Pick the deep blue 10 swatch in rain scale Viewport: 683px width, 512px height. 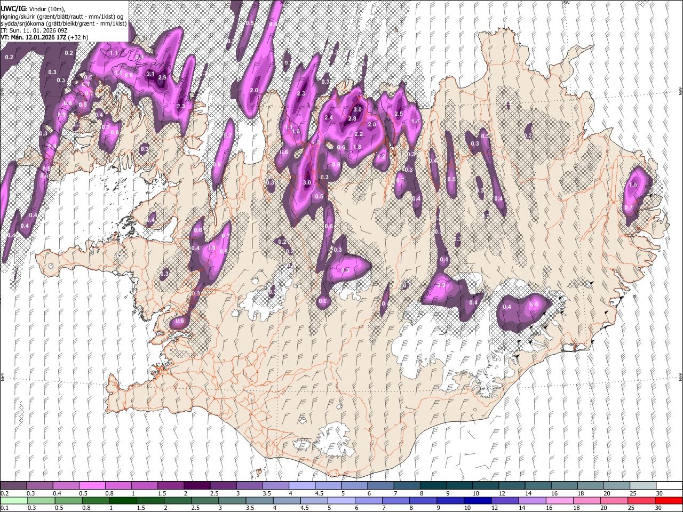(x=477, y=500)
